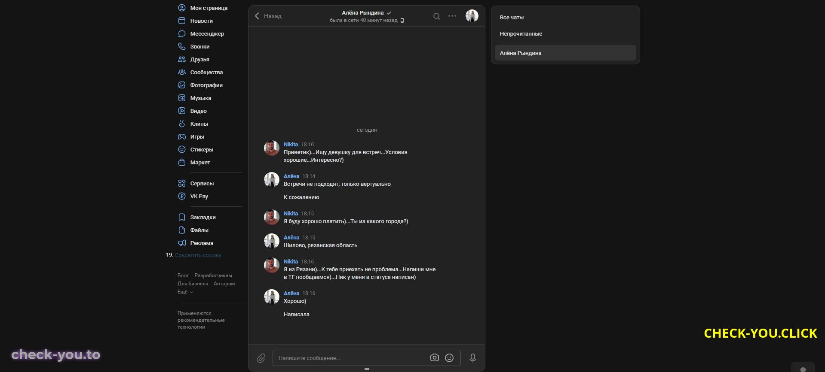
Task: Open the Реклама megaphone icon
Action: (x=182, y=243)
